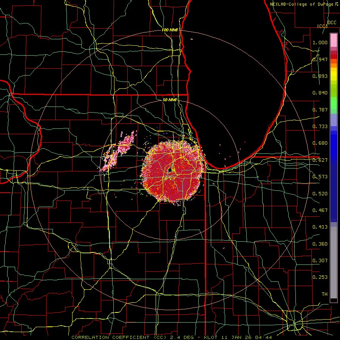The height and width of the screenshot is (340, 340).
Task: Click the 0.360 color scale value
Action: tap(320, 244)
